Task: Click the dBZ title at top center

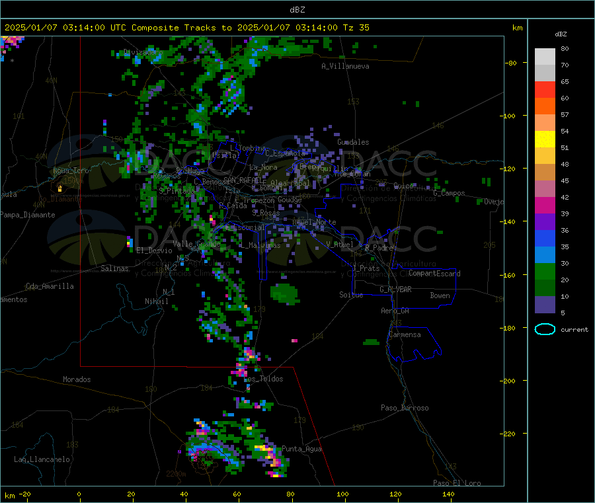Action: click(297, 10)
